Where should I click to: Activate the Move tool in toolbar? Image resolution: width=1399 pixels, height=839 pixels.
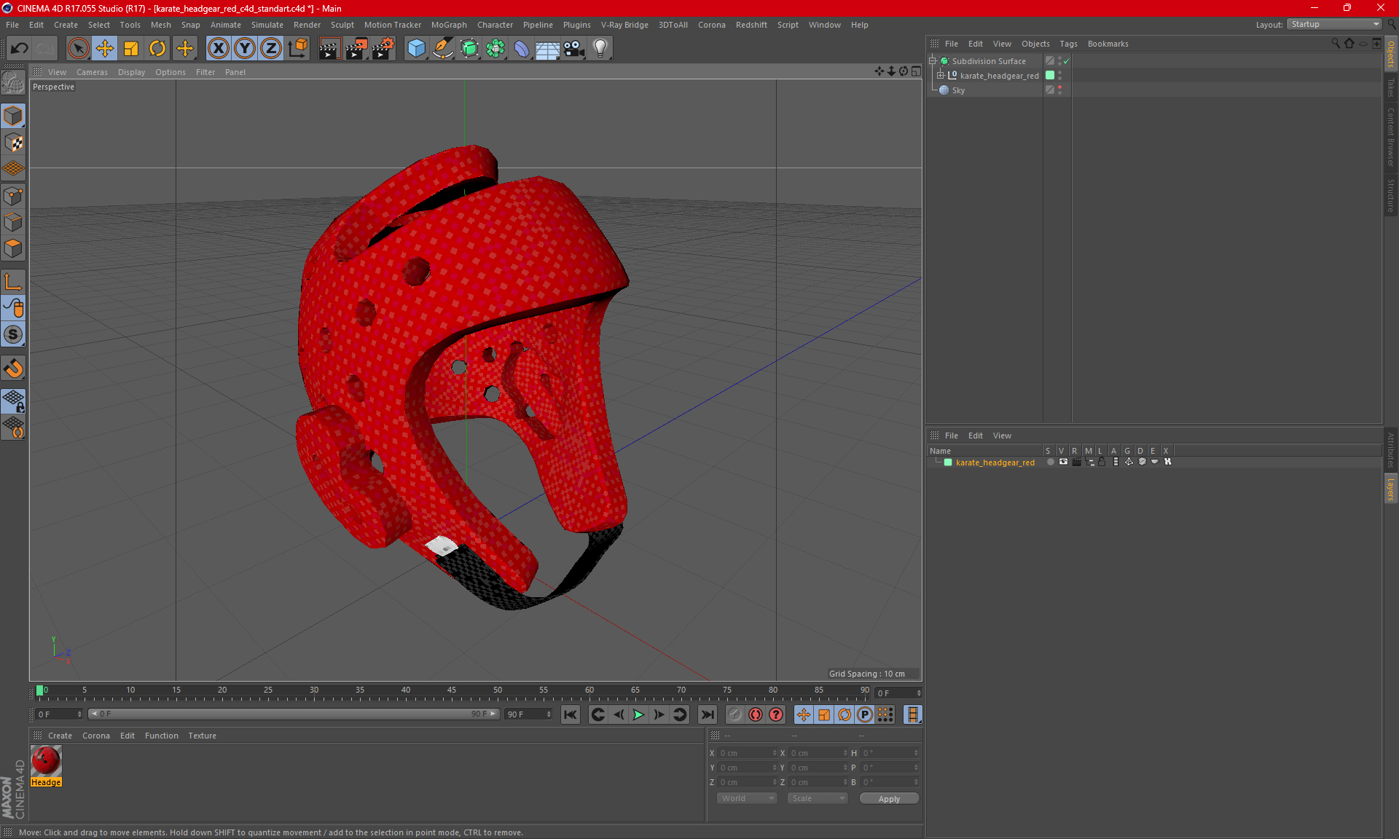click(105, 49)
